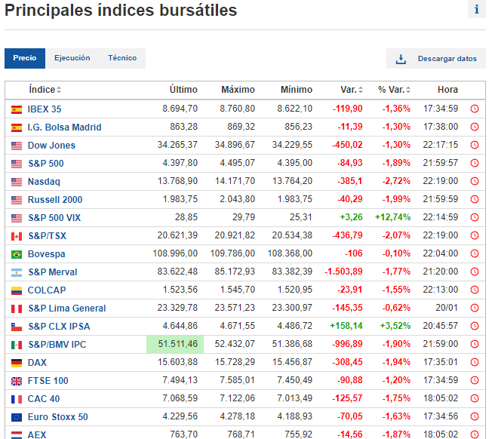The width and height of the screenshot is (495, 439).
Task: Open the S&P Merval index link
Action: click(53, 272)
